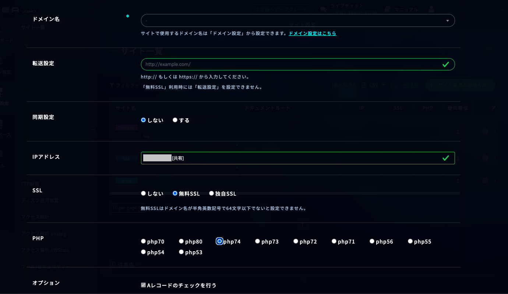Follow the ドメイン設定はこちら link
Screen dimensions: 508x294
[312, 33]
